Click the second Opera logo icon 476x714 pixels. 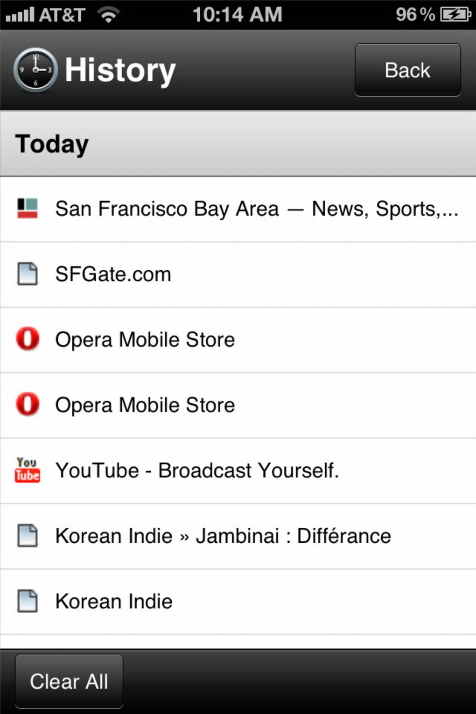coord(28,404)
